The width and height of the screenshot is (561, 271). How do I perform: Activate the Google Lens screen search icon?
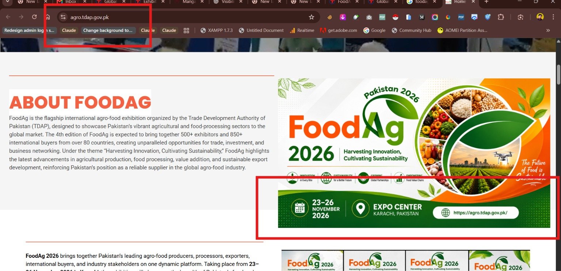[x=521, y=17]
